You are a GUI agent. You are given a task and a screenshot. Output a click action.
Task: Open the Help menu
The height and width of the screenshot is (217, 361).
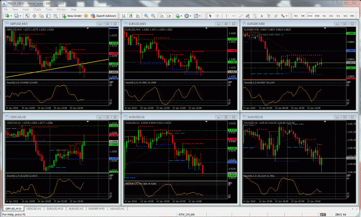coord(74,9)
